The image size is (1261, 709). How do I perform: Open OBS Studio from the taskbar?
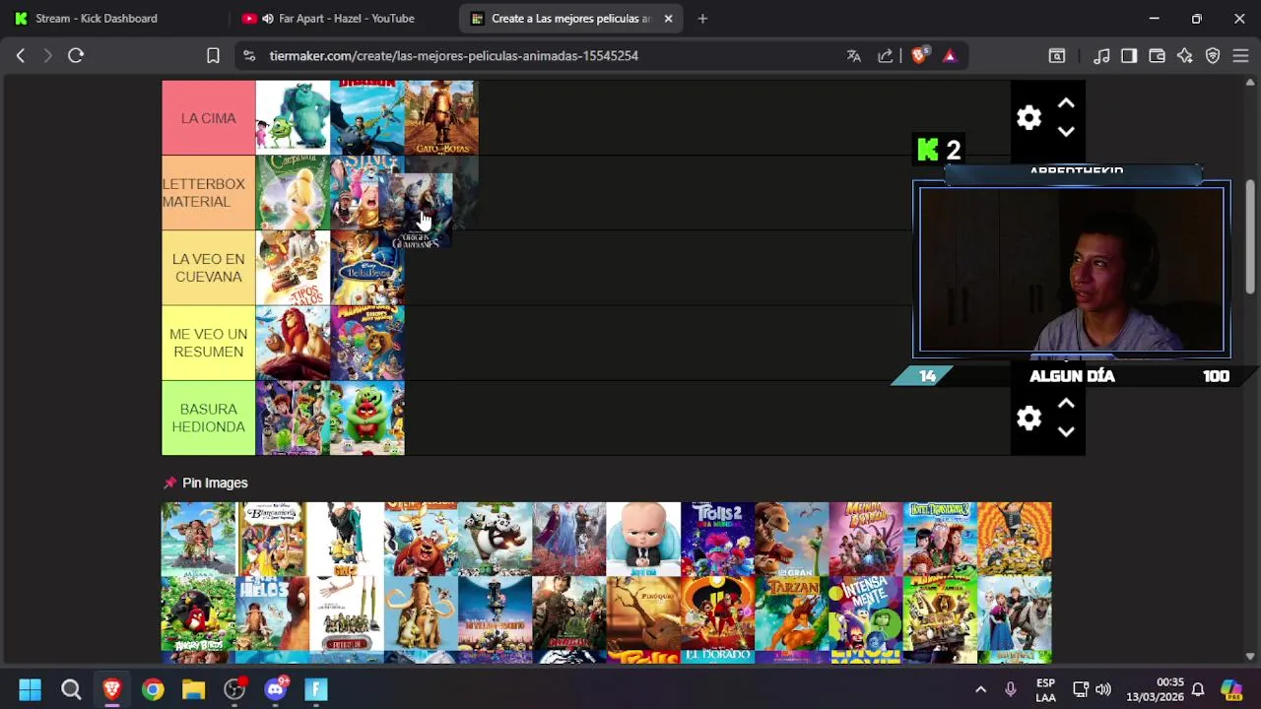[x=234, y=689]
